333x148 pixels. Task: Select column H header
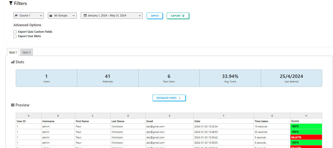pyautogui.click(x=306, y=116)
